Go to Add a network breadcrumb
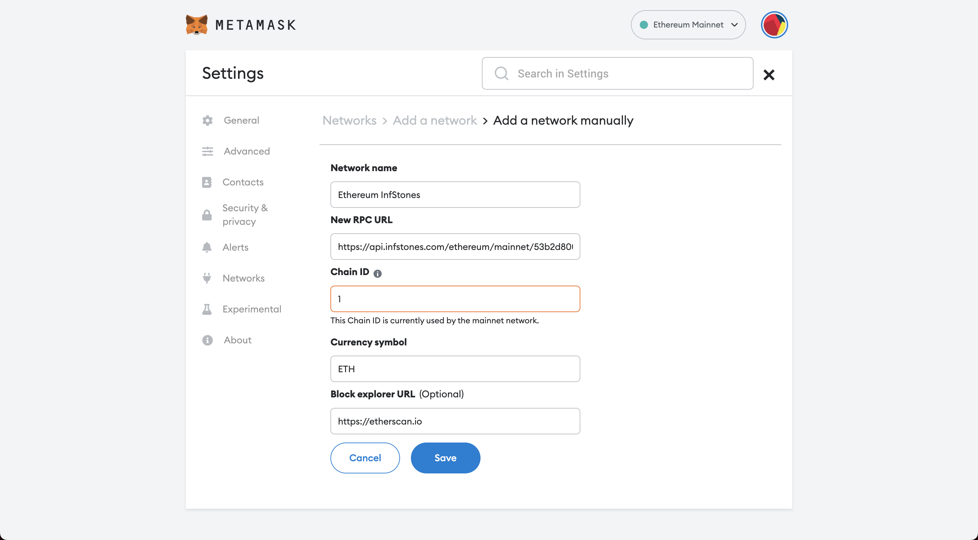This screenshot has width=978, height=540. pyautogui.click(x=435, y=120)
